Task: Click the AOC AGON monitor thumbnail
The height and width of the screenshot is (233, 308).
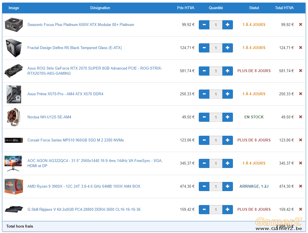Action: pos(13,163)
